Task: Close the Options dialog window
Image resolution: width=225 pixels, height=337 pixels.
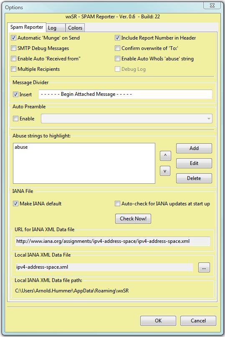Action: tap(212, 5)
